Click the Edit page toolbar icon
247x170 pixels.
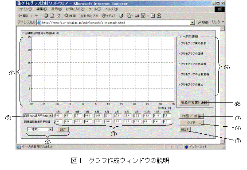click(143, 15)
